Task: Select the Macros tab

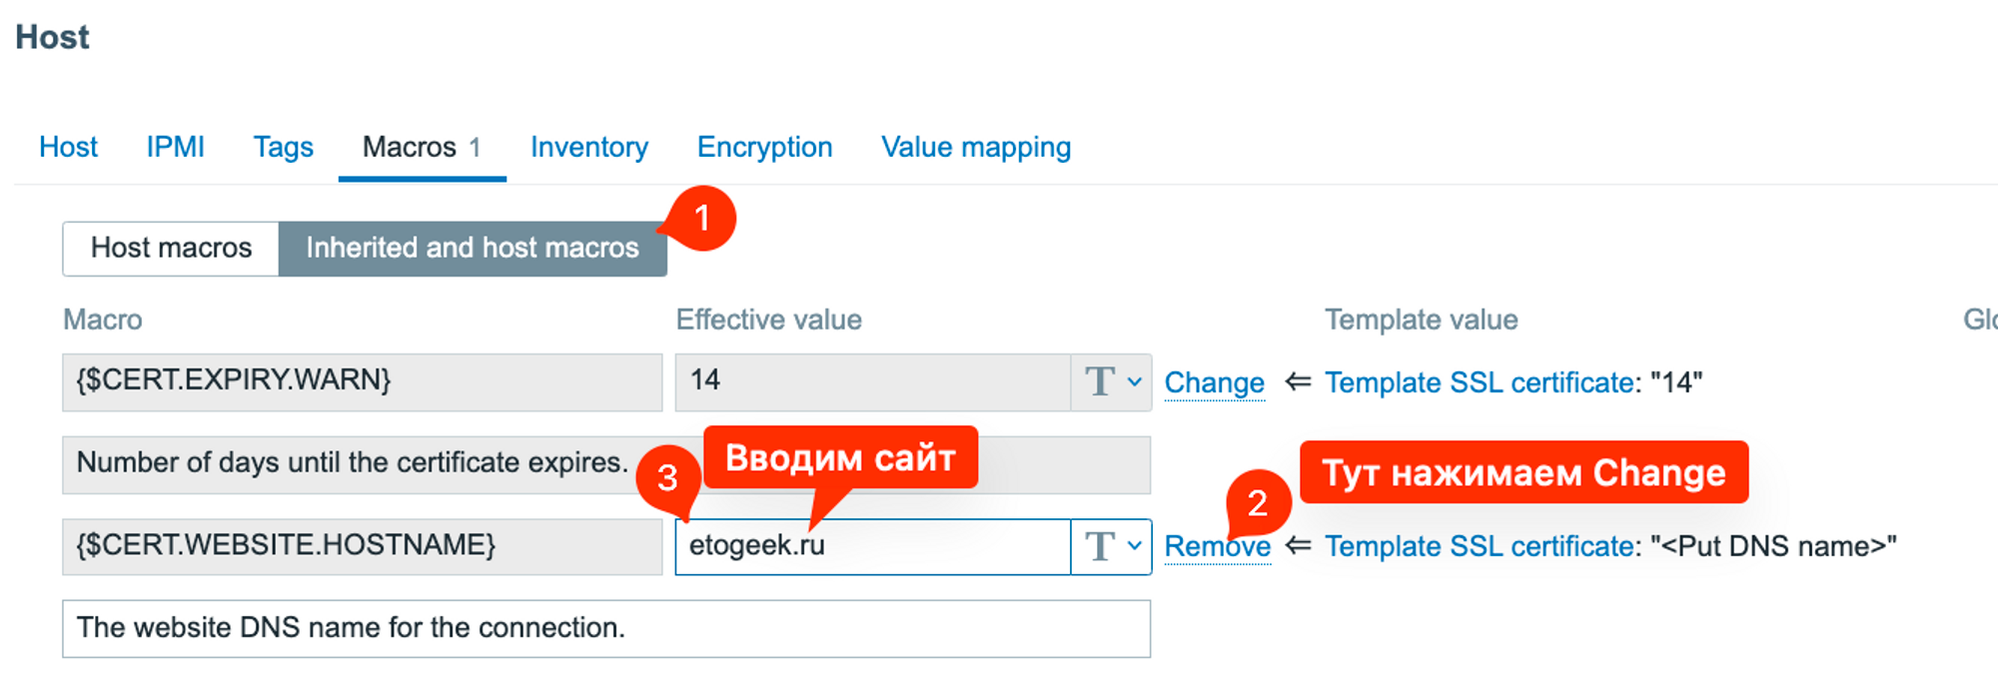Action: 421,147
